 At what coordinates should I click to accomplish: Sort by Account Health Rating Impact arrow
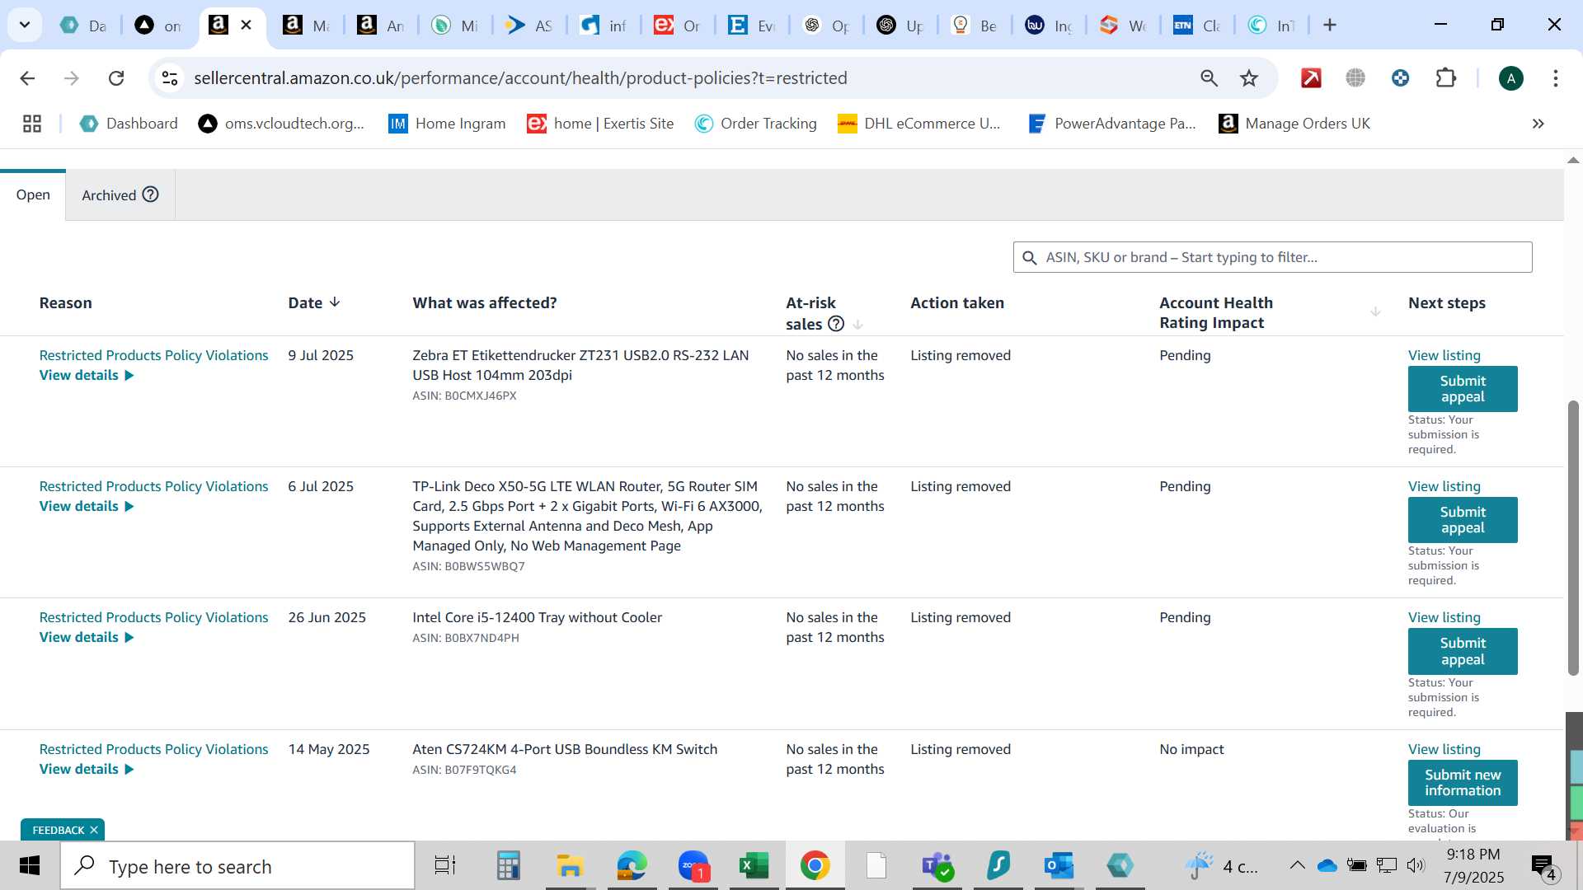(1375, 311)
